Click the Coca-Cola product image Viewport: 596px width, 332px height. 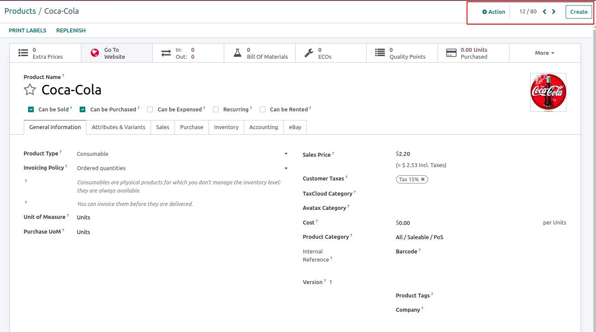[548, 92]
